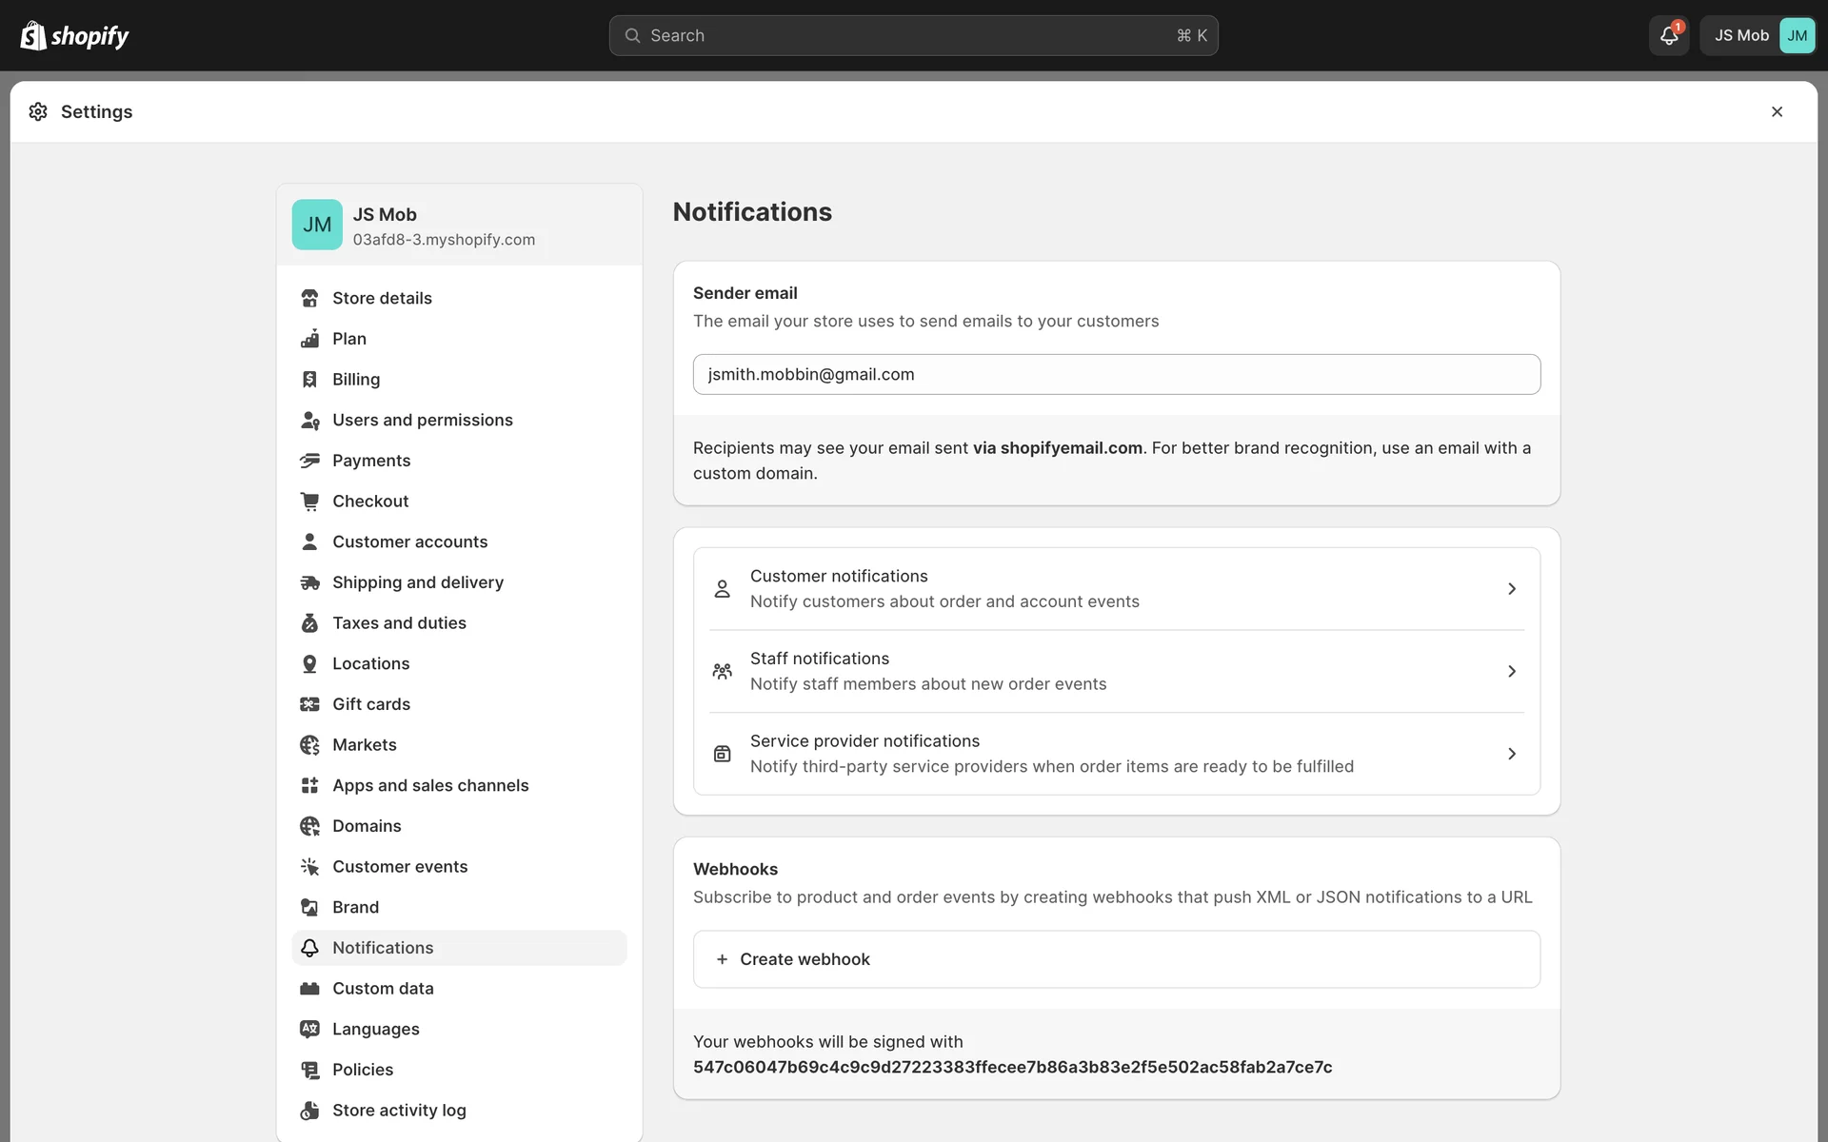1828x1142 pixels.
Task: Open Users and permissions section
Action: point(422,420)
